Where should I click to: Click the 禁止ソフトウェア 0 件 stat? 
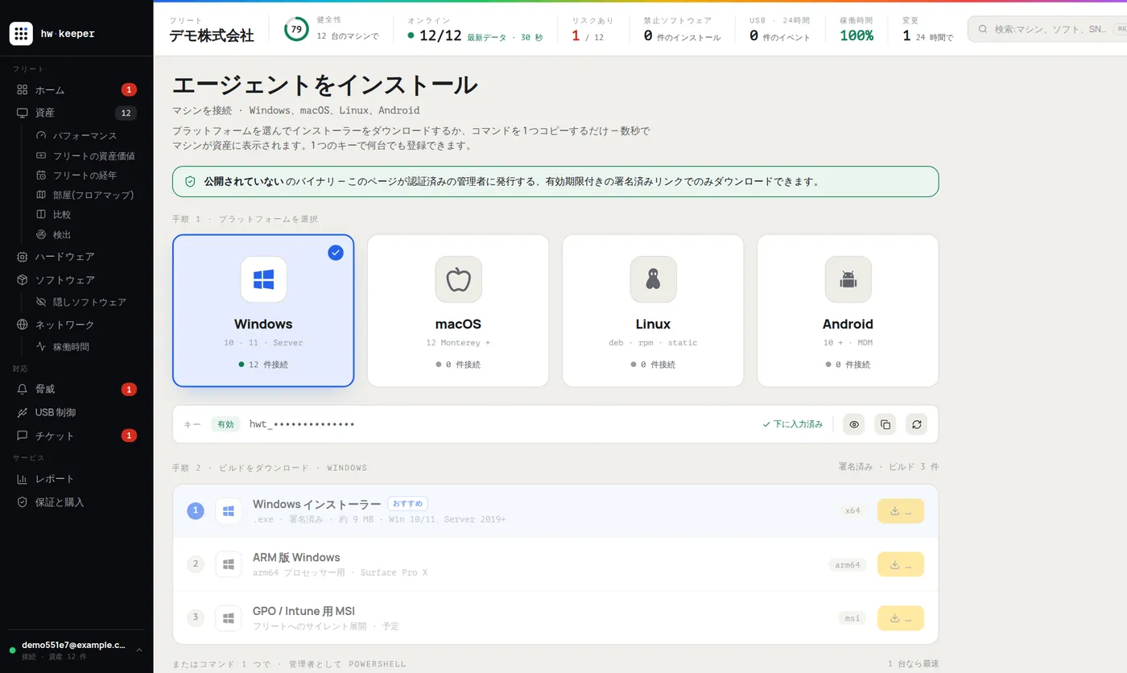tap(683, 29)
